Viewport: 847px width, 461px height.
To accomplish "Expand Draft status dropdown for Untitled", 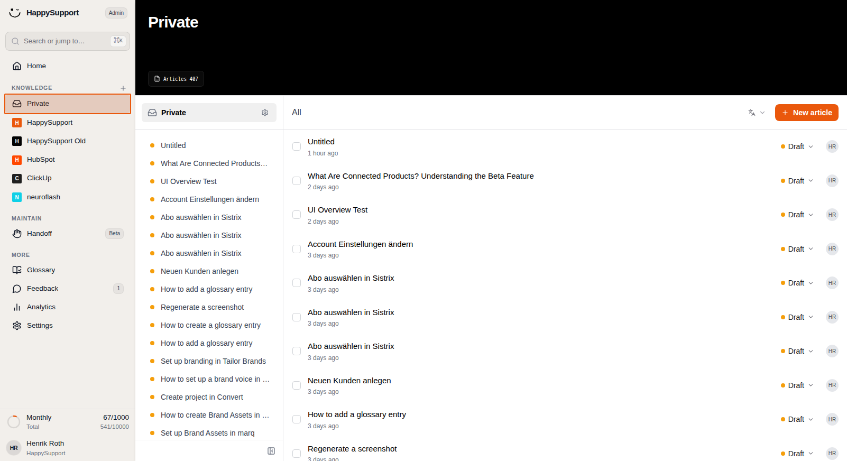I will 797,146.
